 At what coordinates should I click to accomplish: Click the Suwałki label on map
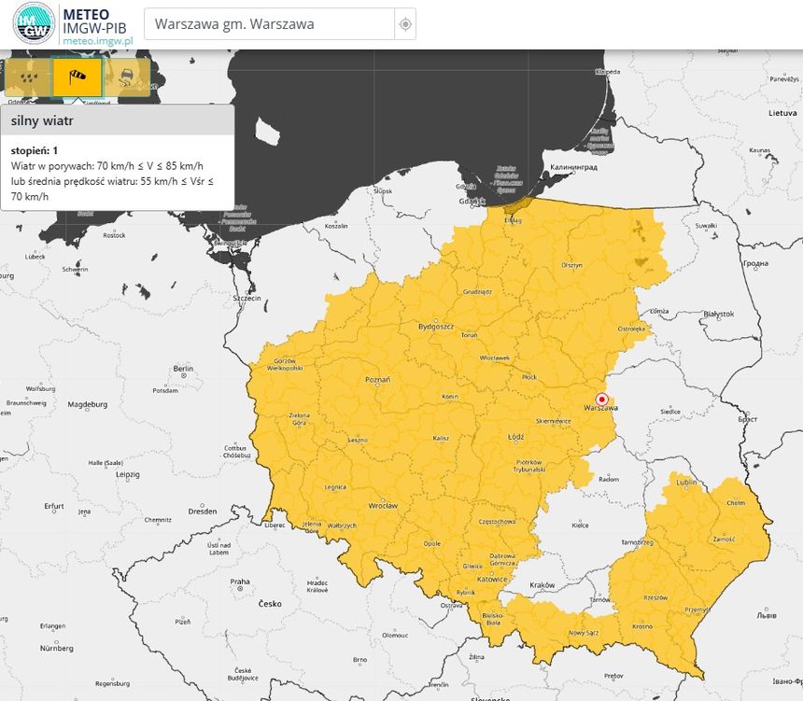point(706,226)
